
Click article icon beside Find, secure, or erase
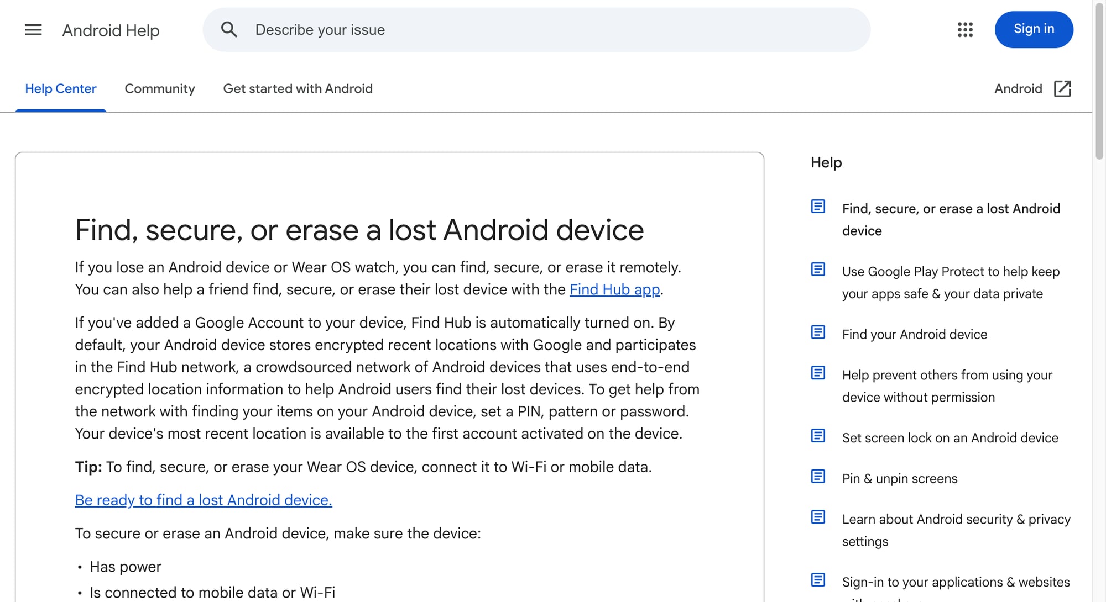pyautogui.click(x=818, y=207)
